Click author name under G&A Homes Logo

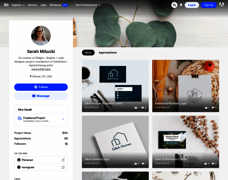coord(92,163)
